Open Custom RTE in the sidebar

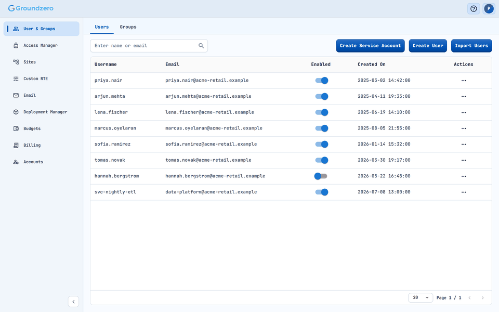click(42, 79)
